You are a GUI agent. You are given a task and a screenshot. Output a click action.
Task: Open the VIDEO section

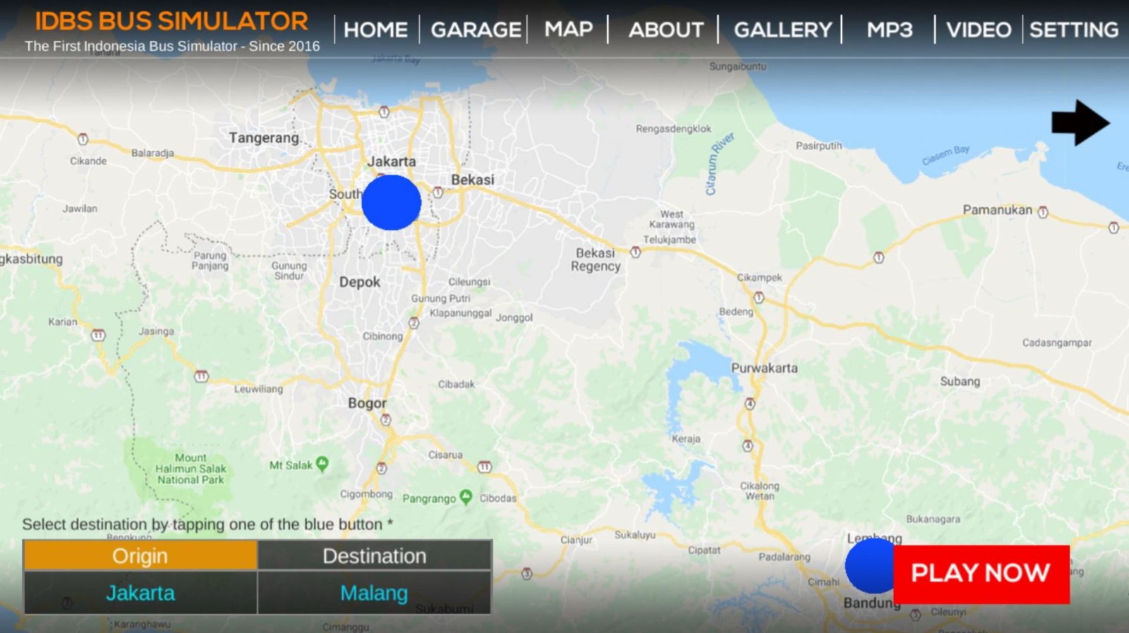(x=978, y=30)
